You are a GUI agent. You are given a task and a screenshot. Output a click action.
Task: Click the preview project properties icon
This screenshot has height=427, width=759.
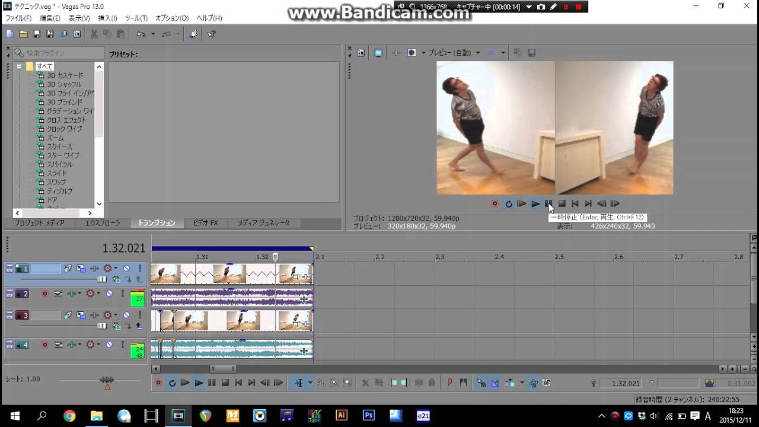[x=361, y=53]
